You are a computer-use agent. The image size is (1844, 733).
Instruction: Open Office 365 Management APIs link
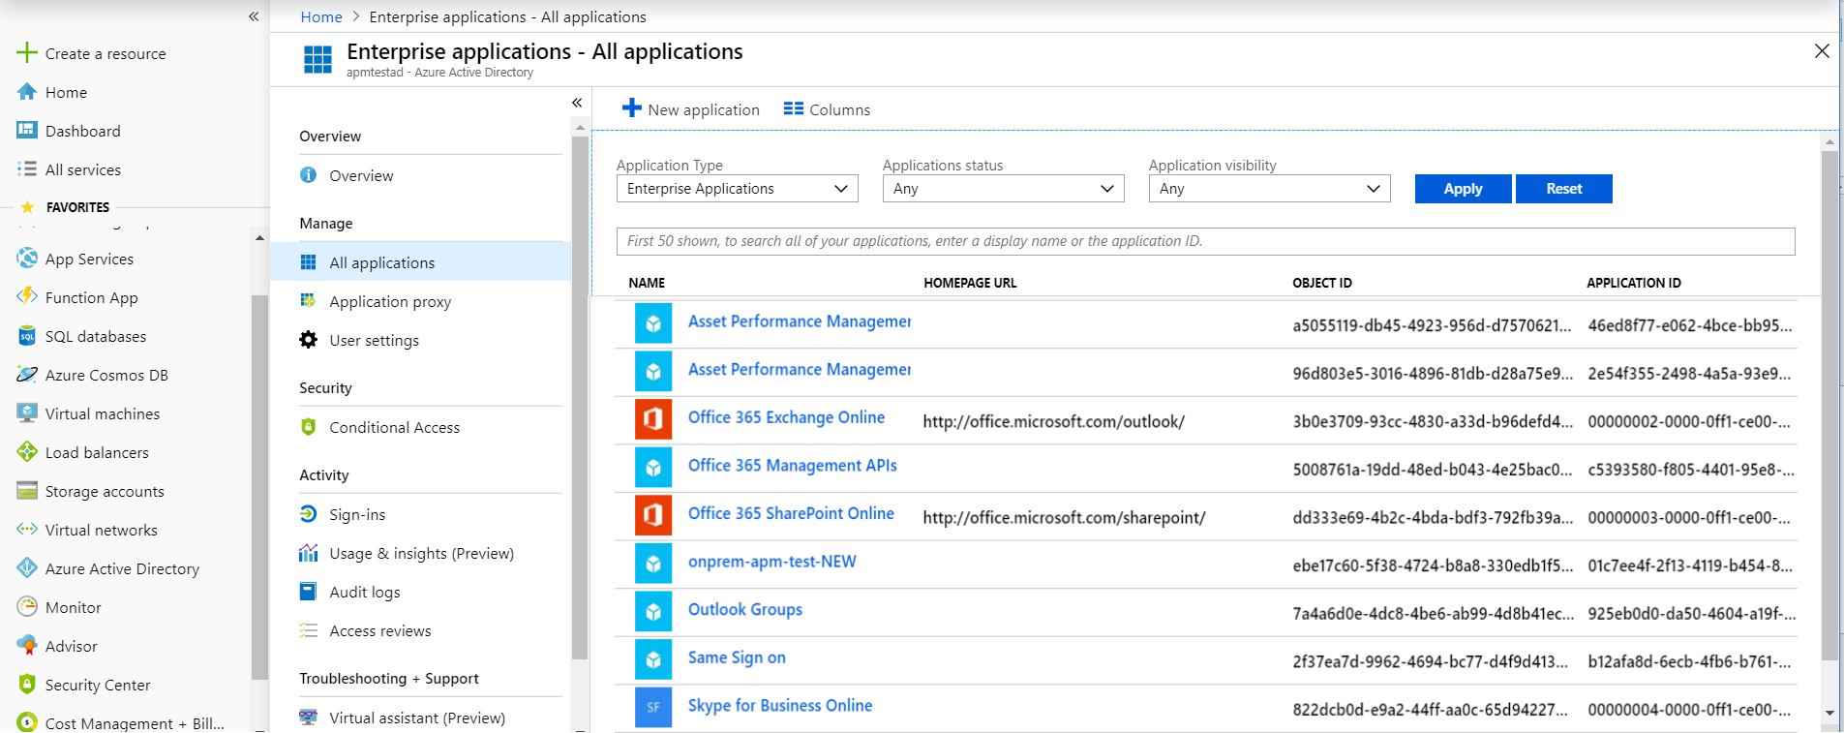(x=792, y=466)
